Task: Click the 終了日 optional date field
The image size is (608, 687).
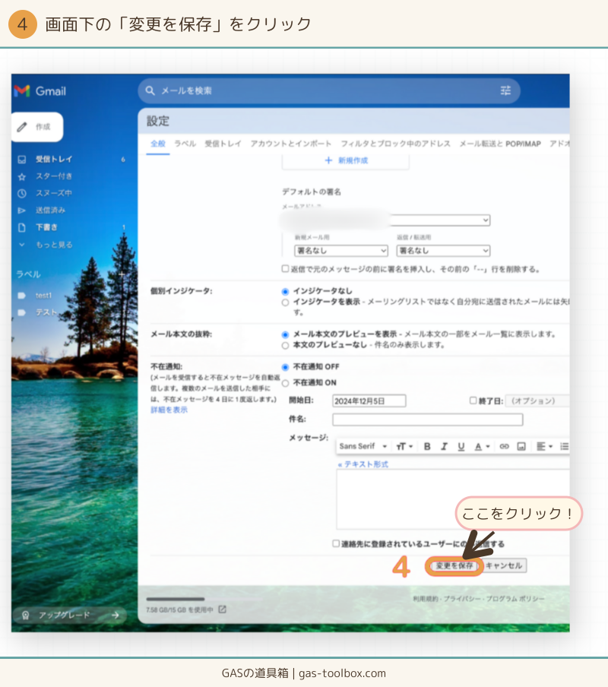Action: pos(537,401)
